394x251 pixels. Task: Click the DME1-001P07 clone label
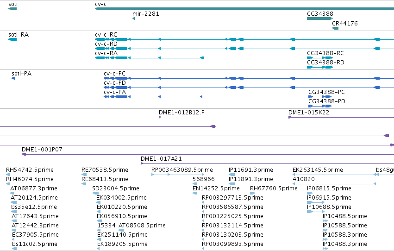(42, 150)
